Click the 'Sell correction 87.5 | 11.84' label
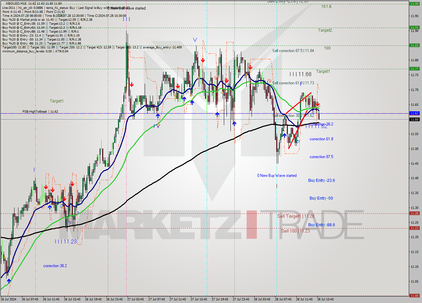Image resolution: width=422 pixels, height=303 pixels. (x=293, y=51)
